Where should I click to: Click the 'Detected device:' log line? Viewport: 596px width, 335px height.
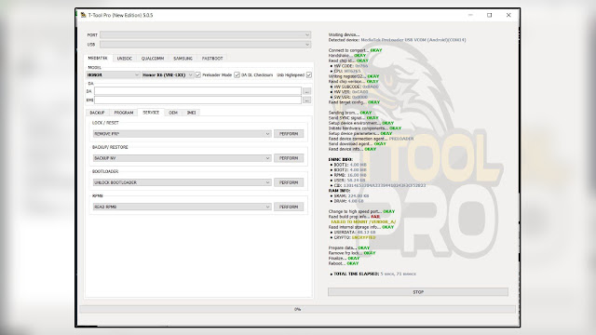point(397,40)
